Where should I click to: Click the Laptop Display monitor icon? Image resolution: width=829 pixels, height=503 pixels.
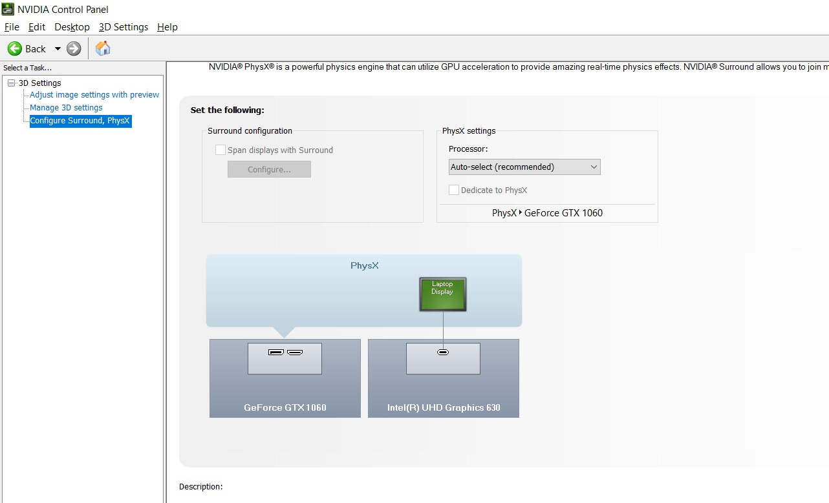point(442,294)
